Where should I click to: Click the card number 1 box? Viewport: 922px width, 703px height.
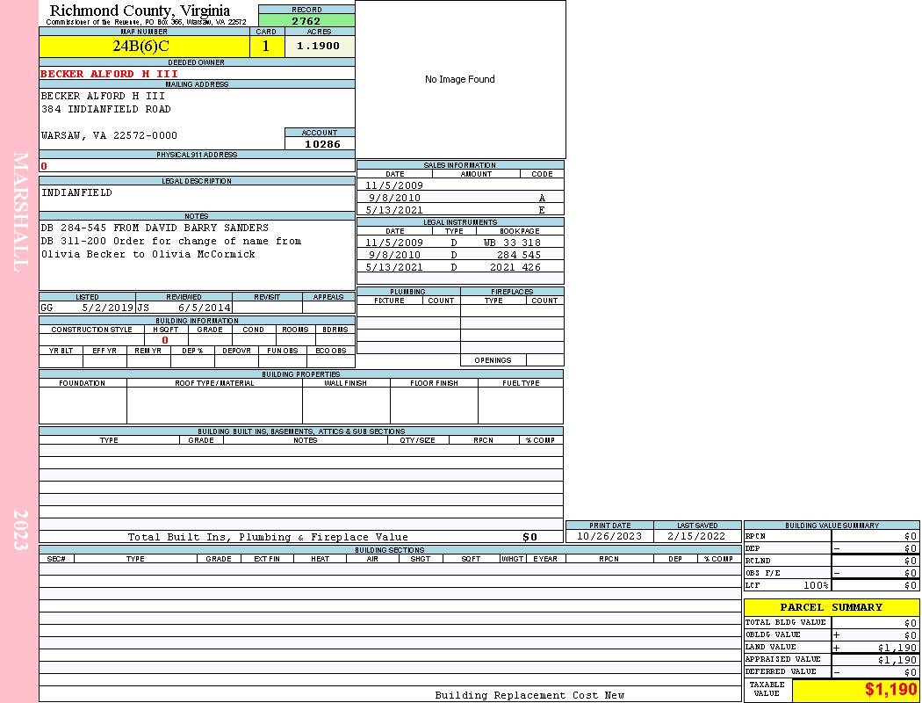266,47
